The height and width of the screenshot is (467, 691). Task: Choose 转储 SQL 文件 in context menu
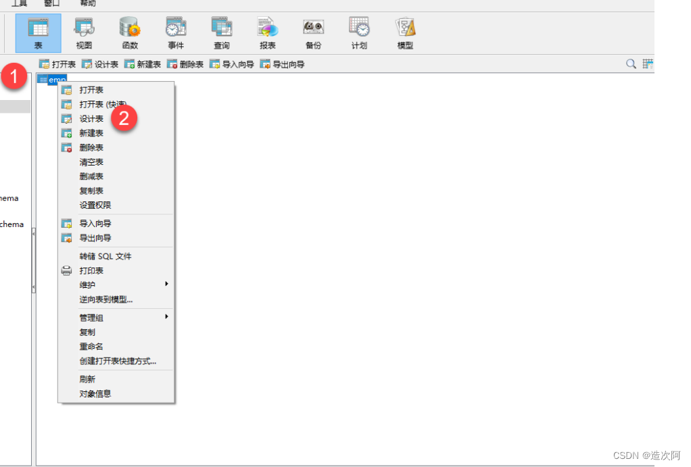point(116,256)
